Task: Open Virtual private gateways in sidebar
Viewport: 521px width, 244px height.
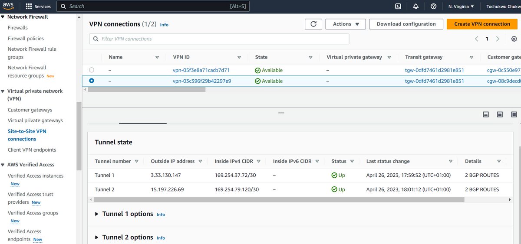Action: pos(35,120)
